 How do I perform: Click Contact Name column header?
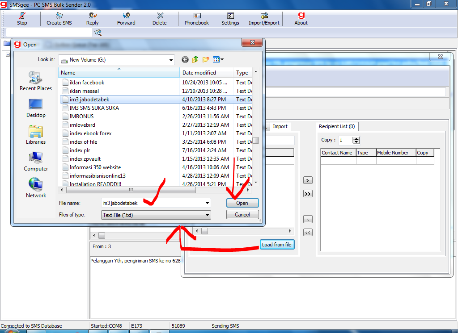pyautogui.click(x=338, y=153)
